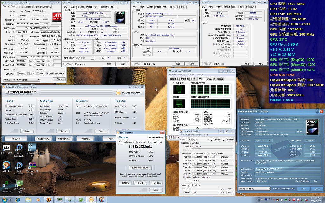The height and width of the screenshot is (203, 325).
Task: Switch to Task Manager taskbar button
Action: 59,200
